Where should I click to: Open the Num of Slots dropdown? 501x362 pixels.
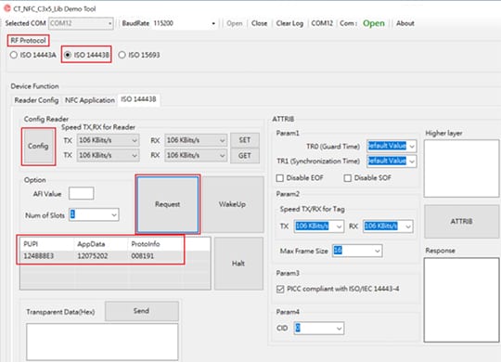[94, 214]
